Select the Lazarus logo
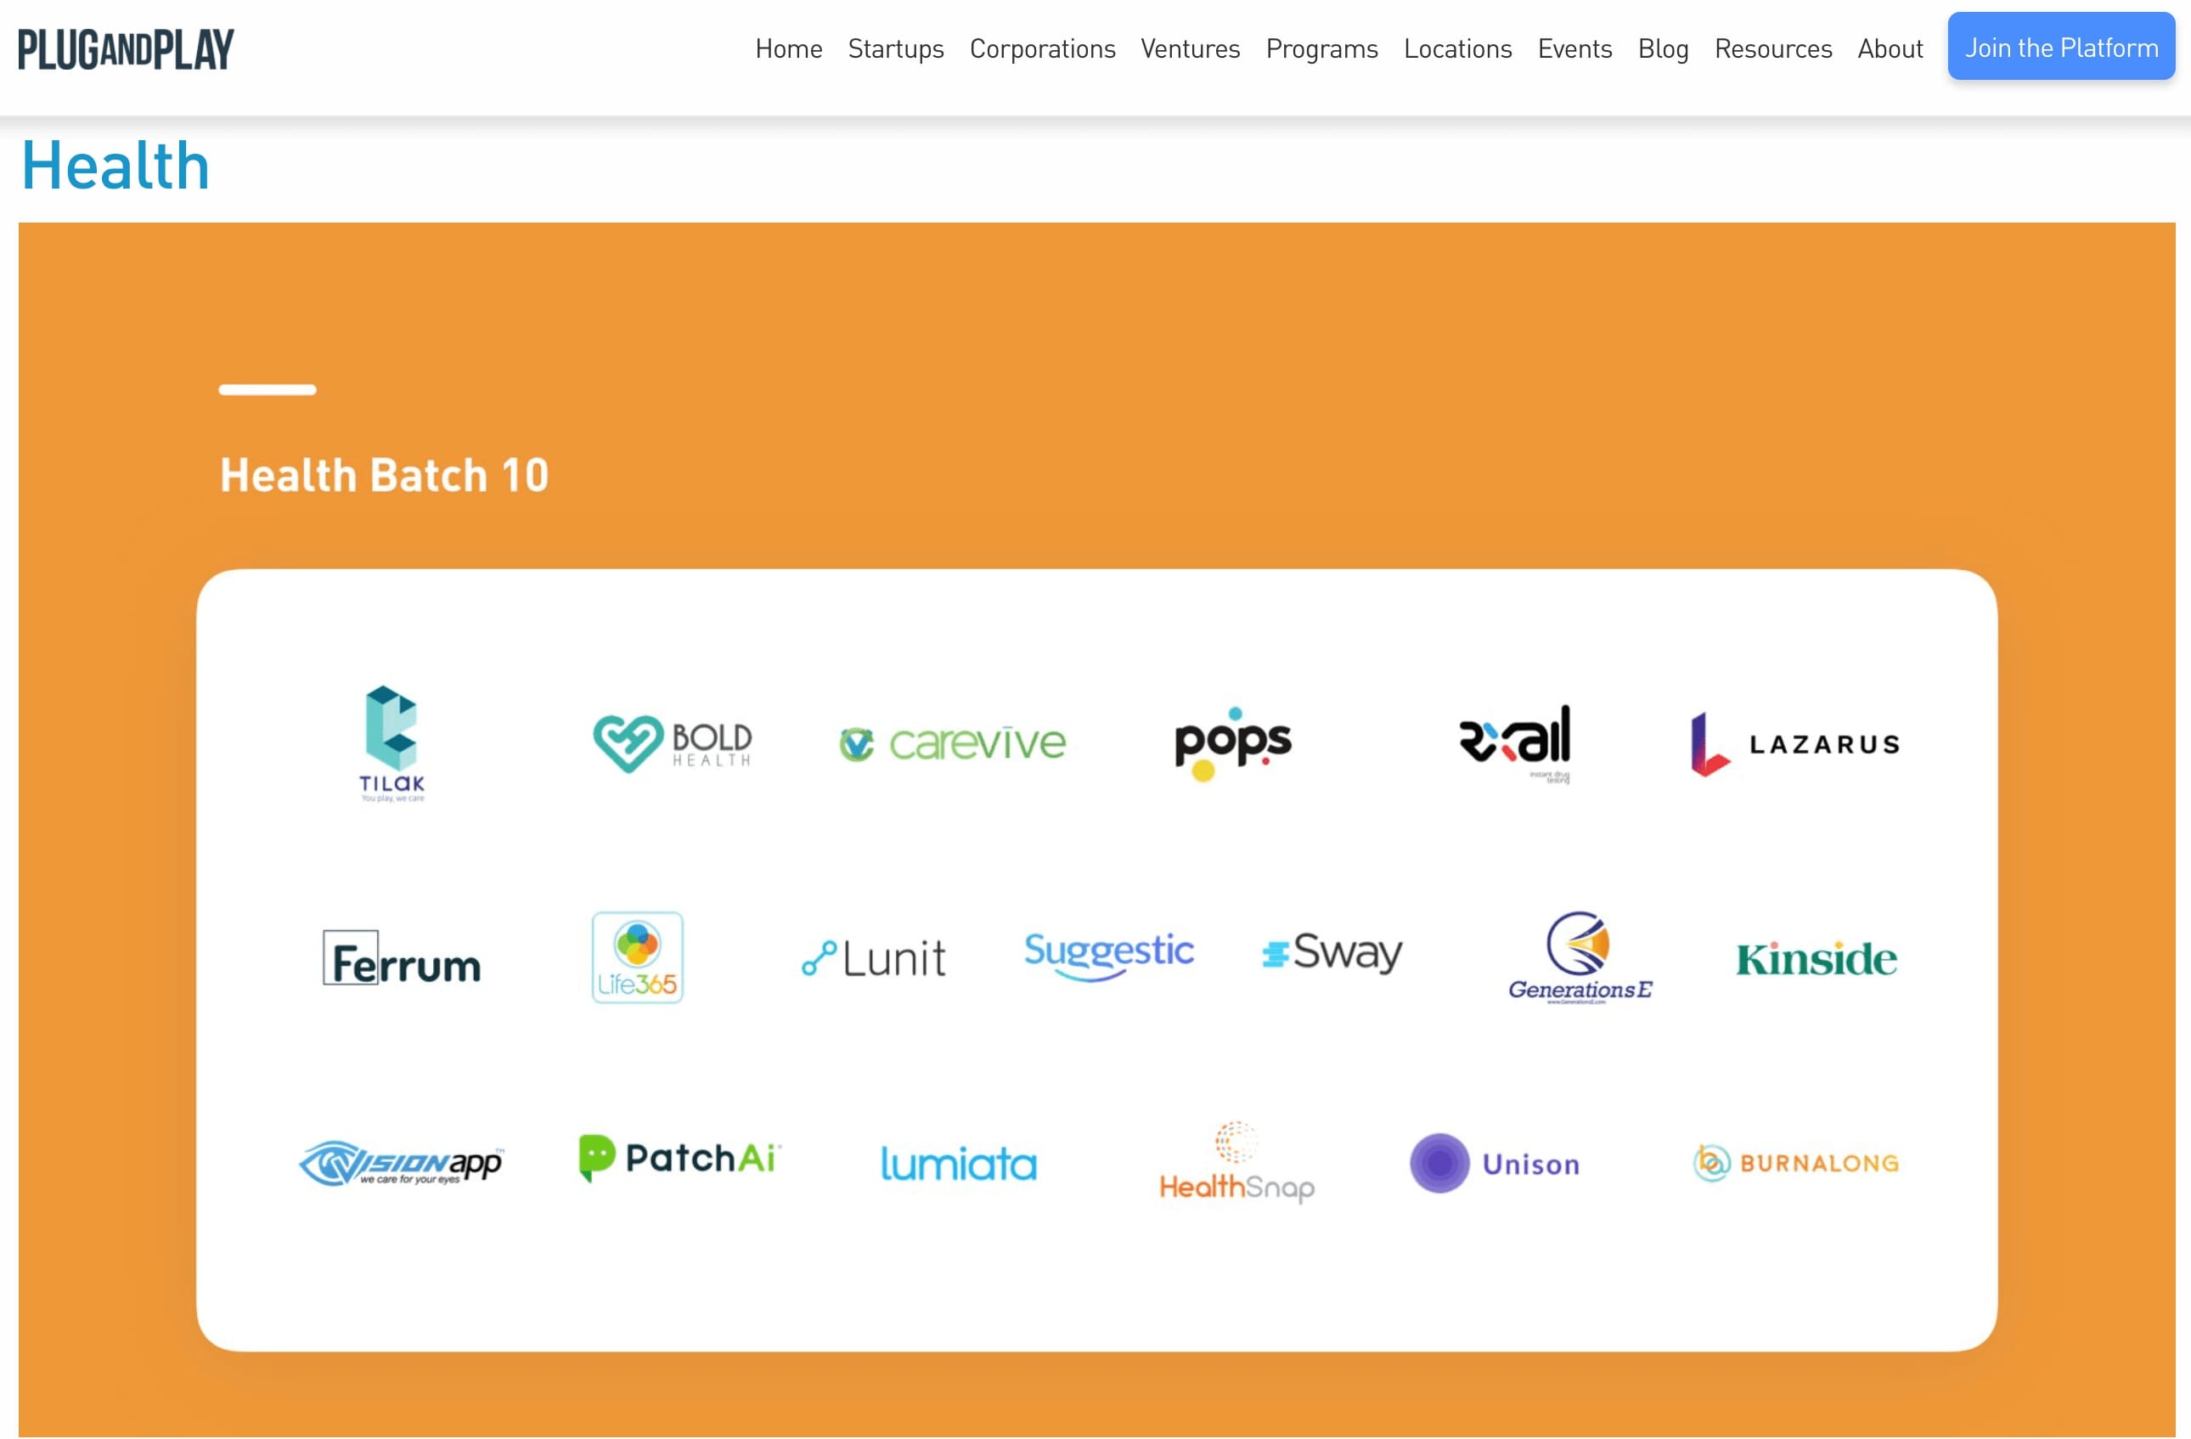 click(x=1795, y=744)
